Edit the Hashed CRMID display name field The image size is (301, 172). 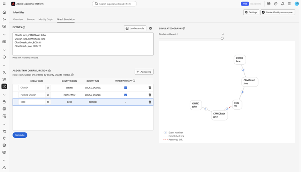coord(32,95)
